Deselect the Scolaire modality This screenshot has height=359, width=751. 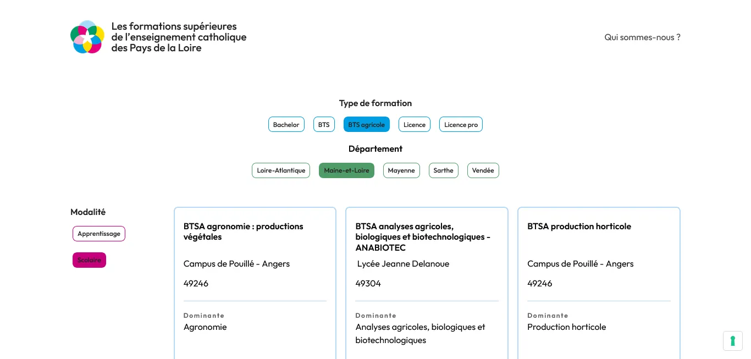click(89, 260)
